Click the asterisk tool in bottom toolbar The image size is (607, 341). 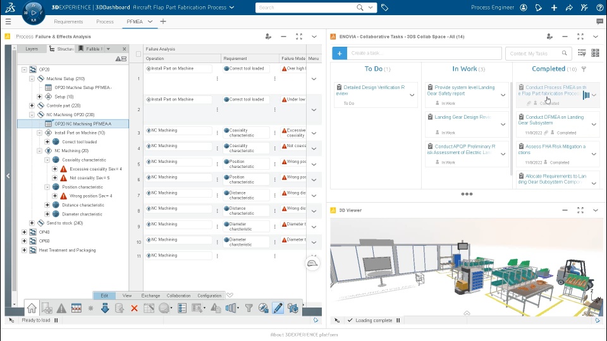coord(90,308)
